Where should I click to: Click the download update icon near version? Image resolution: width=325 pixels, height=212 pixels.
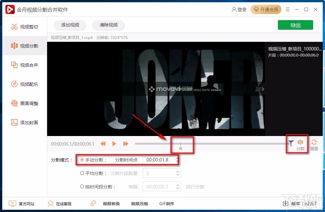click(x=285, y=203)
